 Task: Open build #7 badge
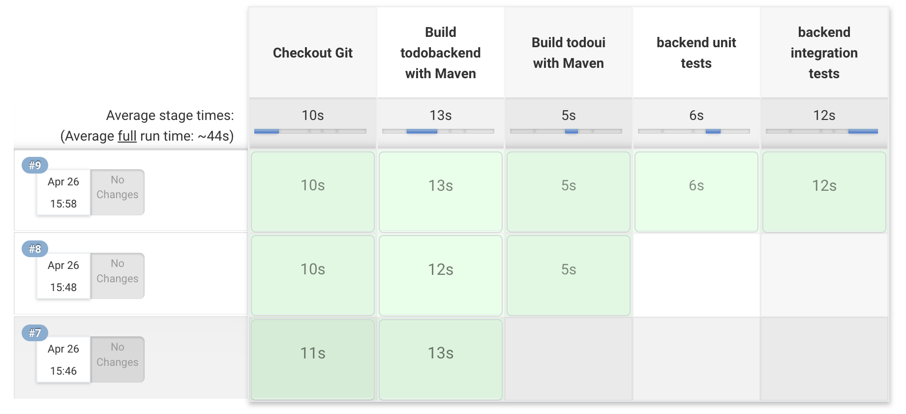click(x=34, y=333)
